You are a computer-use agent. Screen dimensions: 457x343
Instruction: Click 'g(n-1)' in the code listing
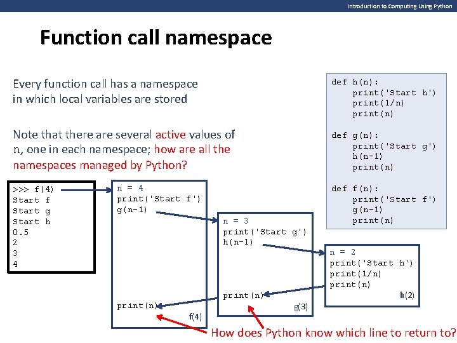tap(368, 210)
